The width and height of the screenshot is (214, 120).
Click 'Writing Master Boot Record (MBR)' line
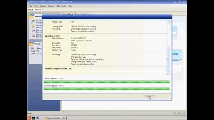[x=84, y=62]
